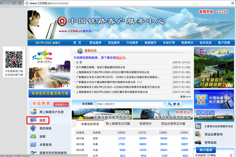
Task: Click the 购票 link
Action: coord(42,120)
